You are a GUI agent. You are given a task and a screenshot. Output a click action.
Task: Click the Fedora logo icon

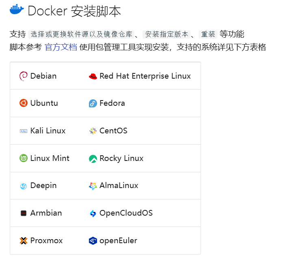(93, 103)
